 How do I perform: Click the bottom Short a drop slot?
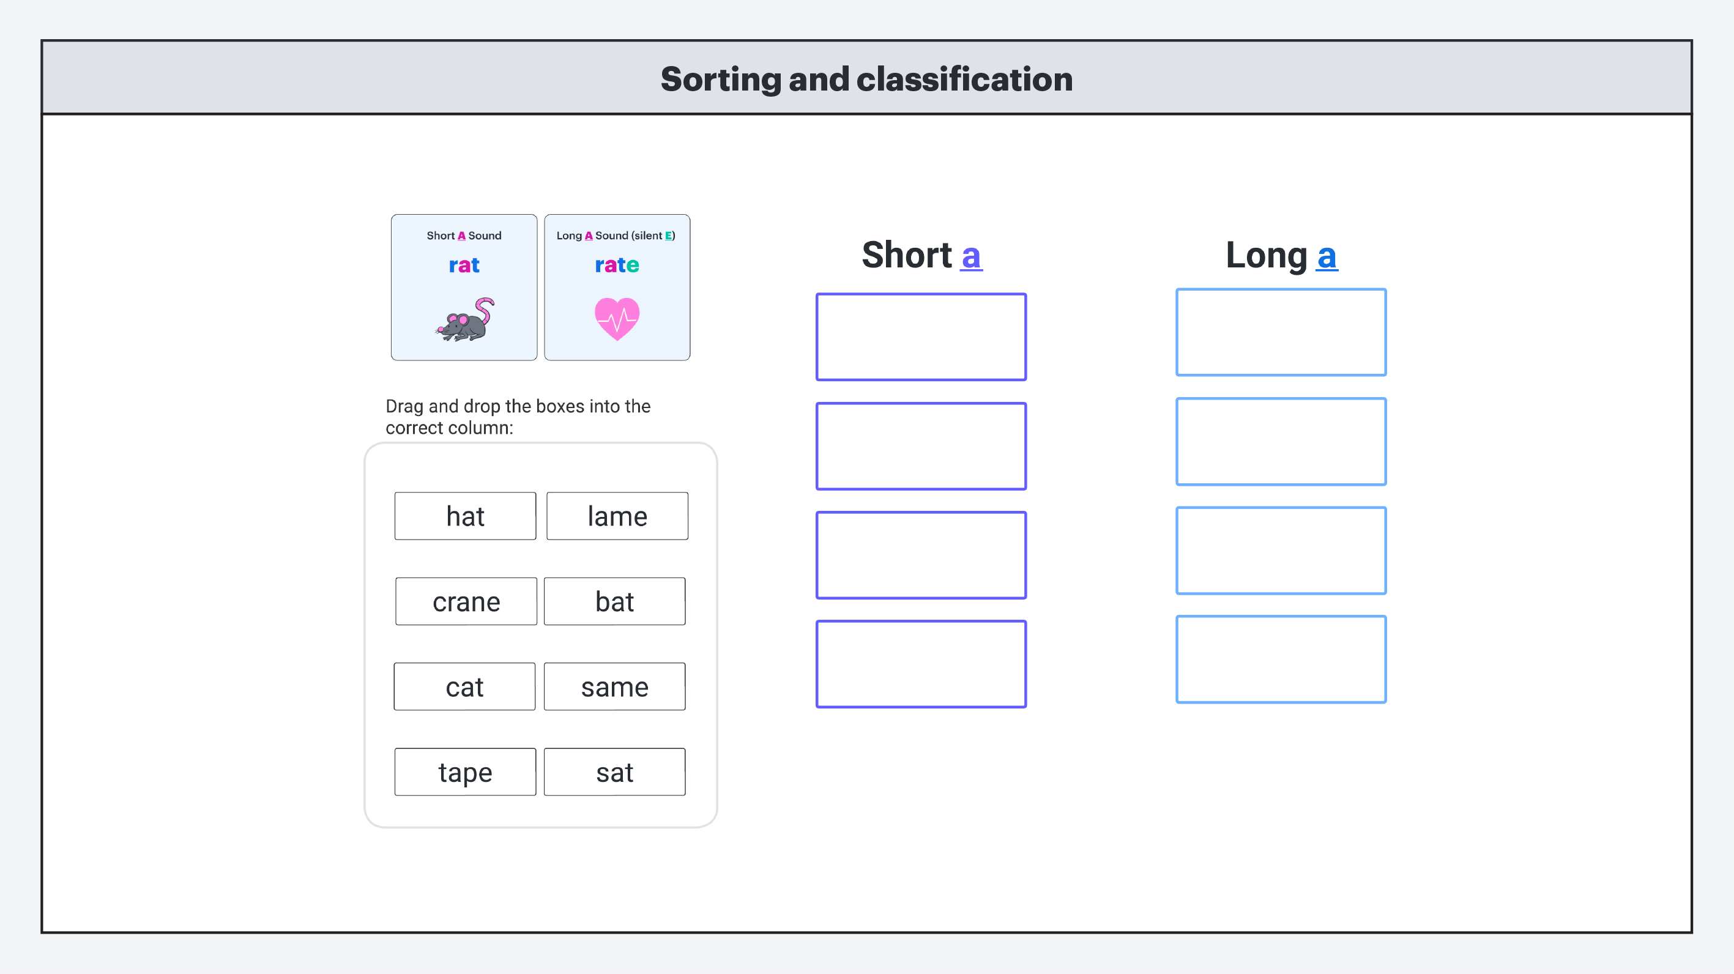(x=921, y=664)
